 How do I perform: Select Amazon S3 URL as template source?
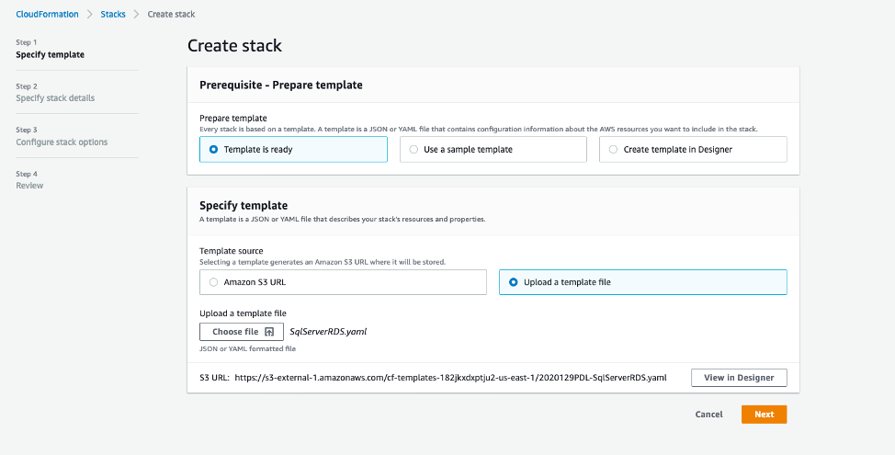(214, 282)
